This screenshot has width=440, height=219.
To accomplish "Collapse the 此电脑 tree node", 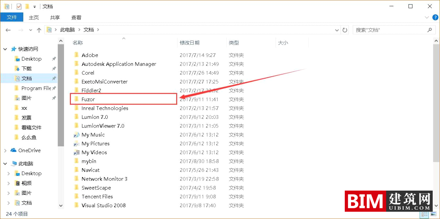I will tap(5, 164).
